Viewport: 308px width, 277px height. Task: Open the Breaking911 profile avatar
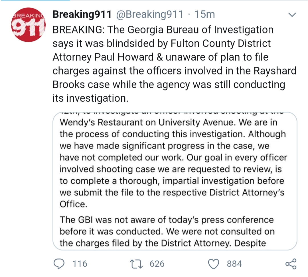28,25
